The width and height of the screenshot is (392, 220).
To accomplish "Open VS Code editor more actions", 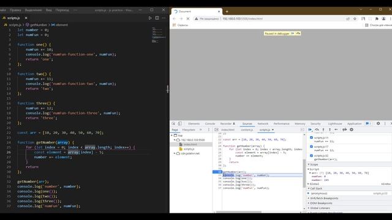I will pyautogui.click(x=164, y=18).
